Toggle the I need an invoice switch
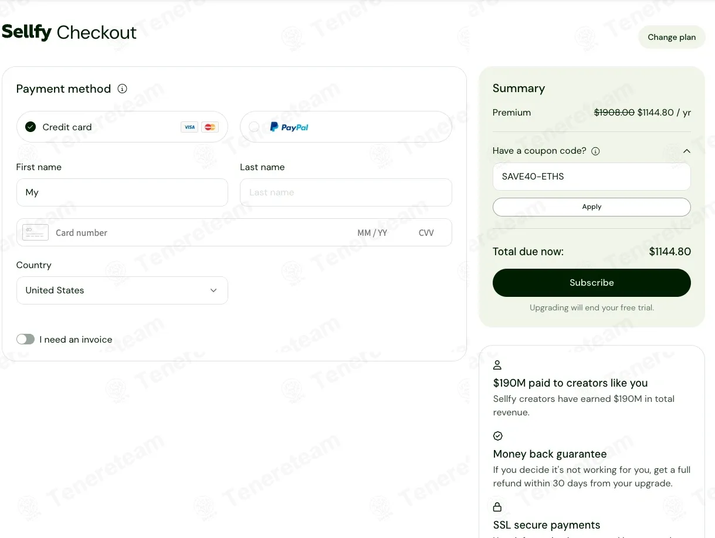This screenshot has width=715, height=538. (25, 339)
